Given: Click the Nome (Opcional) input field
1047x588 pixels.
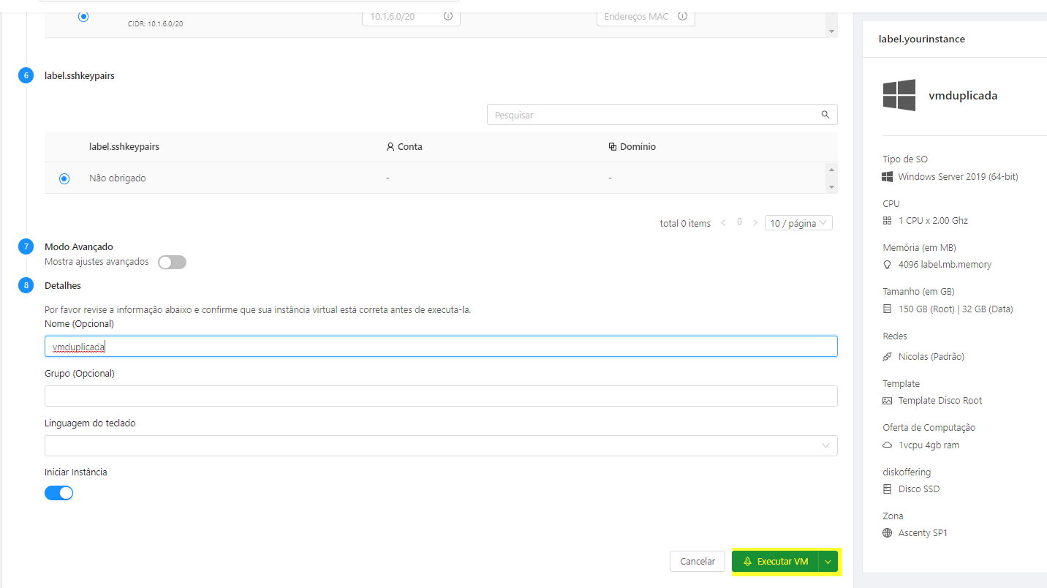Looking at the screenshot, I should (x=441, y=347).
